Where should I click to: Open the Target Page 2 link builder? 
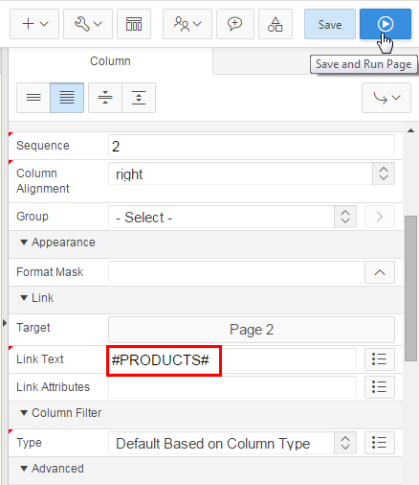coord(252,330)
